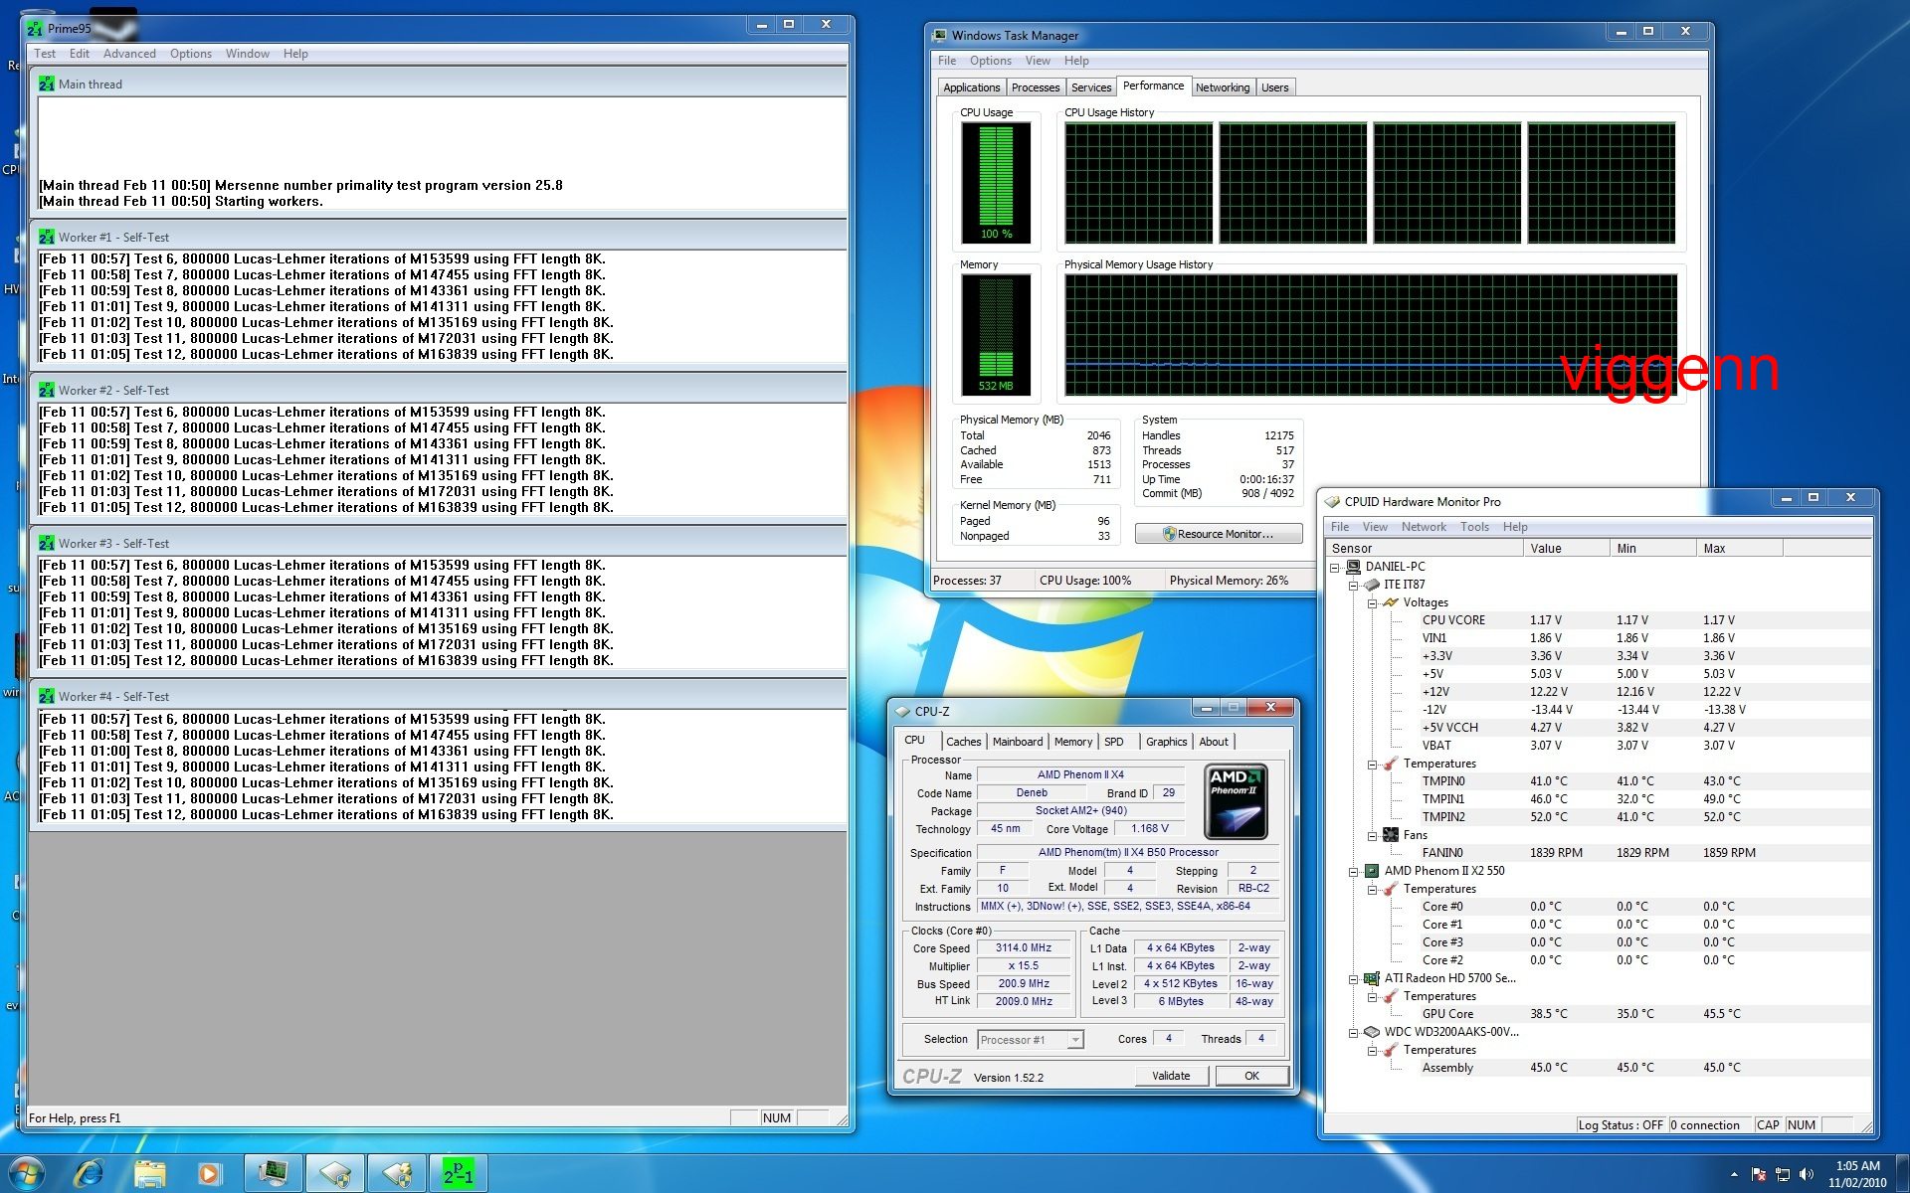The height and width of the screenshot is (1193, 1910).
Task: Click the Resource Monitor button
Action: point(1219,534)
